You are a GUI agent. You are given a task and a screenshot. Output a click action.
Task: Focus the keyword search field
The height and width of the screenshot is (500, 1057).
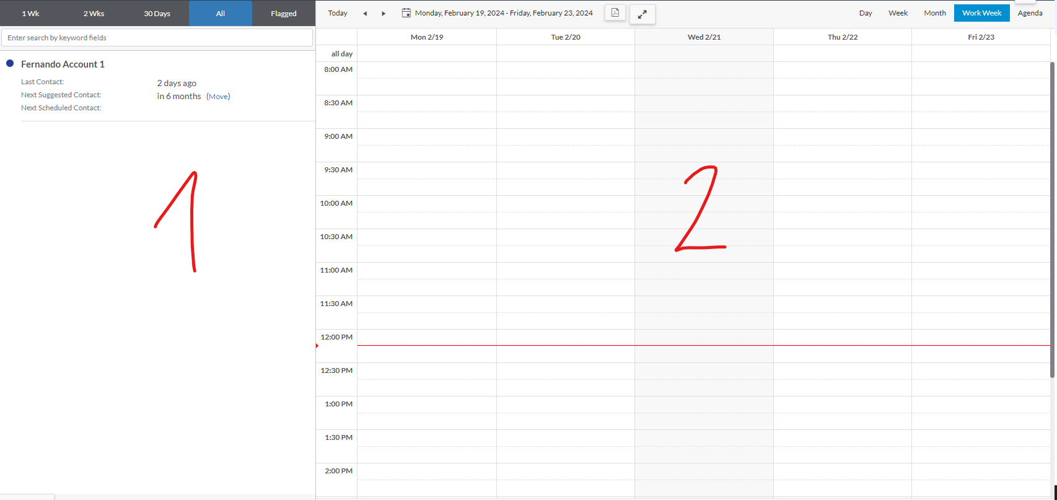pyautogui.click(x=157, y=38)
